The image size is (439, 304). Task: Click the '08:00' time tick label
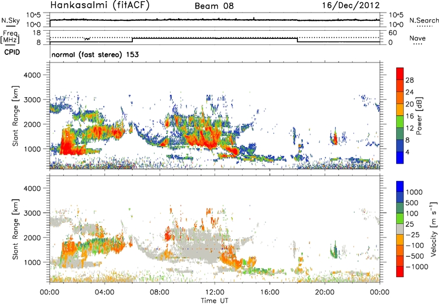click(160, 292)
